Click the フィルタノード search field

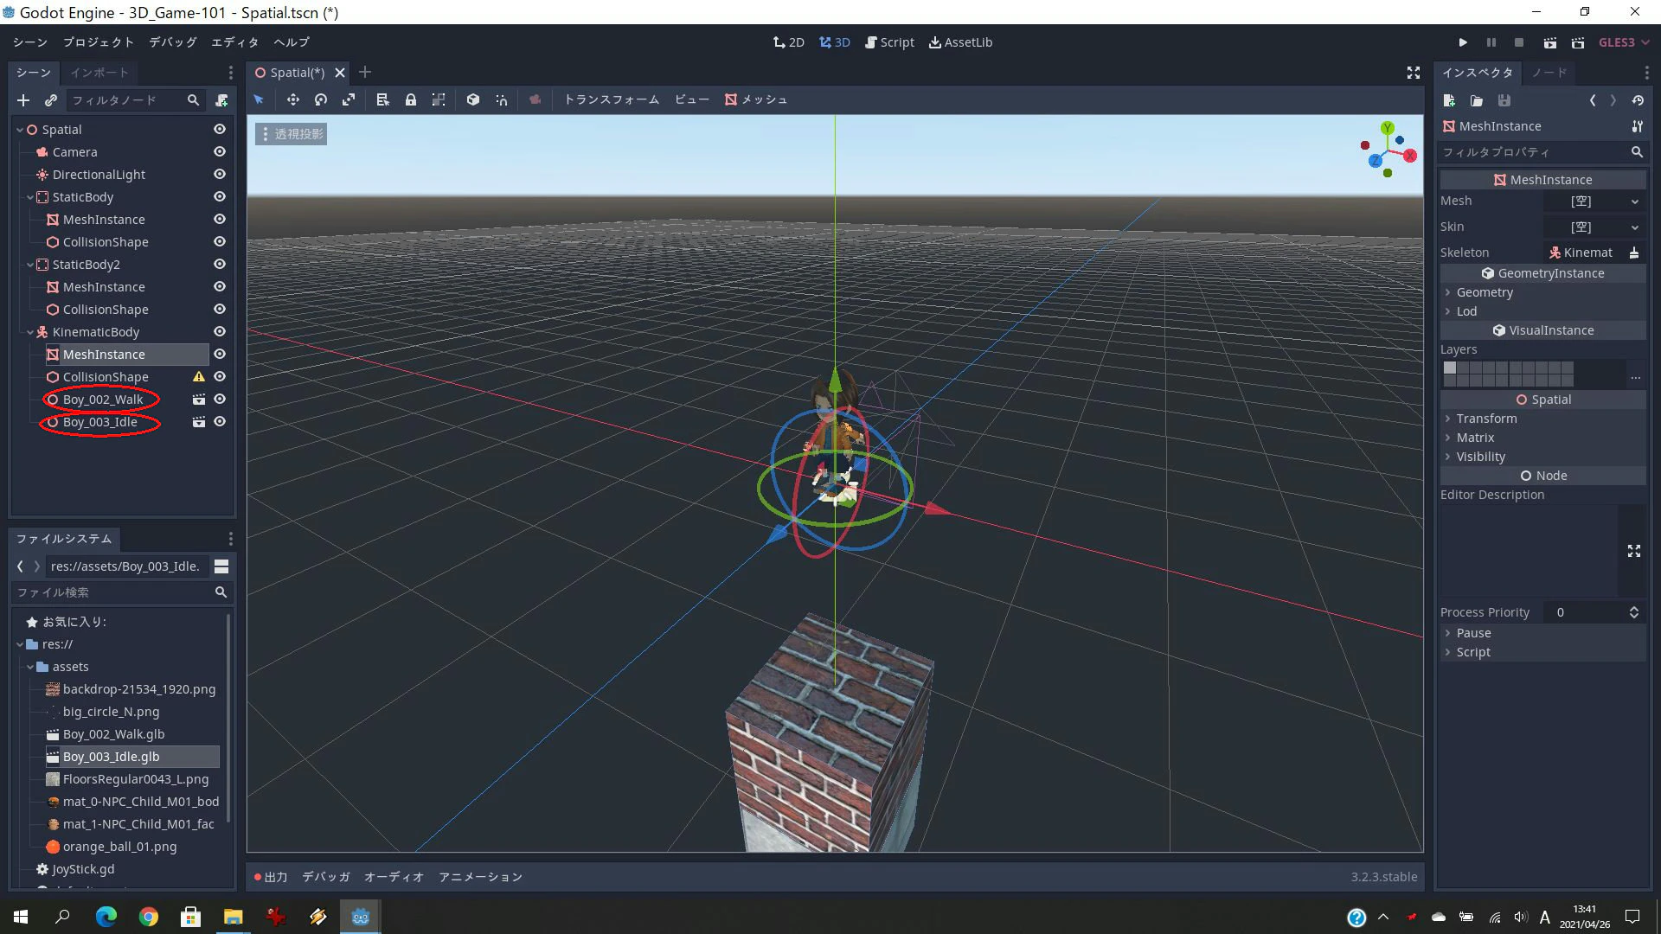136,100
